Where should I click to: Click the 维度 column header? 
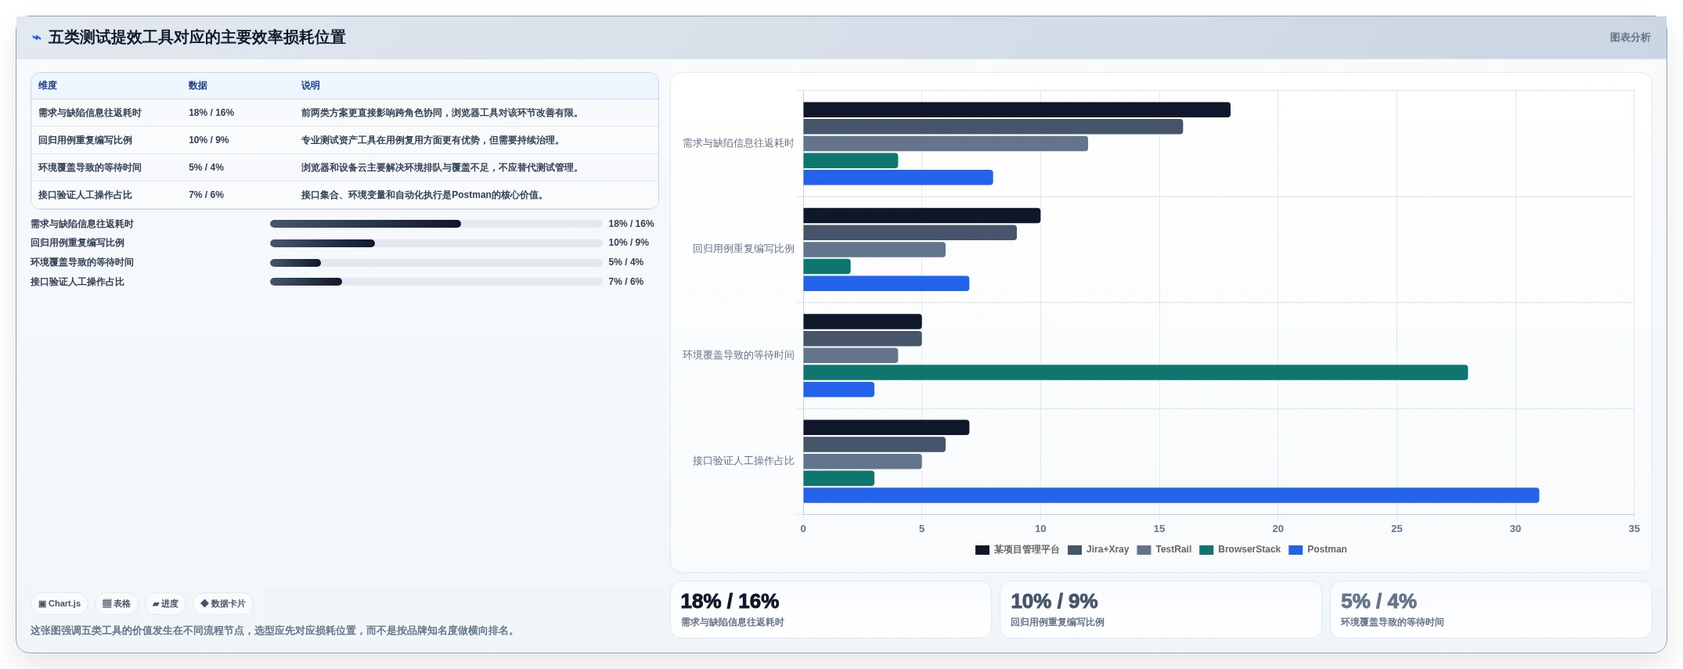pyautogui.click(x=48, y=85)
